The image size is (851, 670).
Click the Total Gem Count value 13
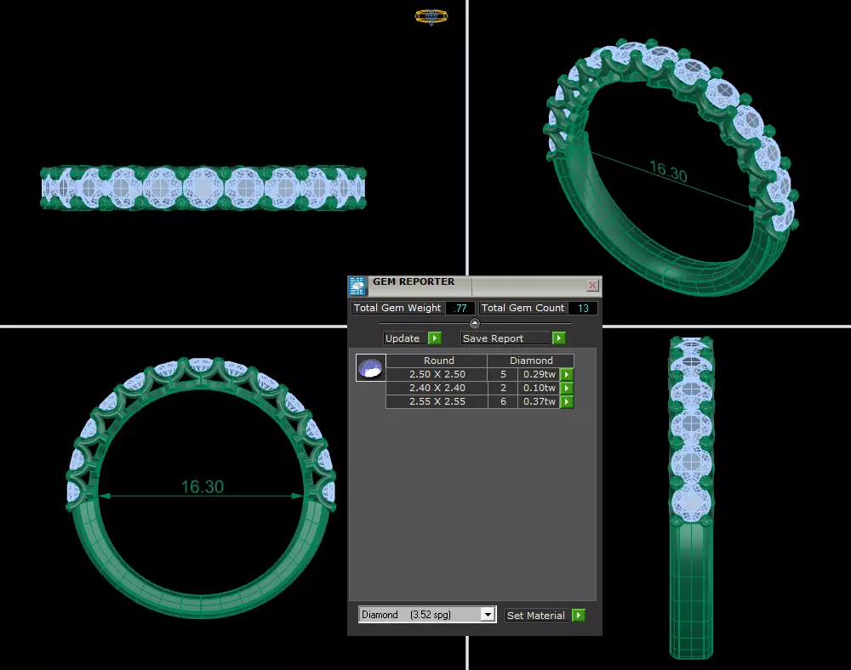pyautogui.click(x=583, y=308)
